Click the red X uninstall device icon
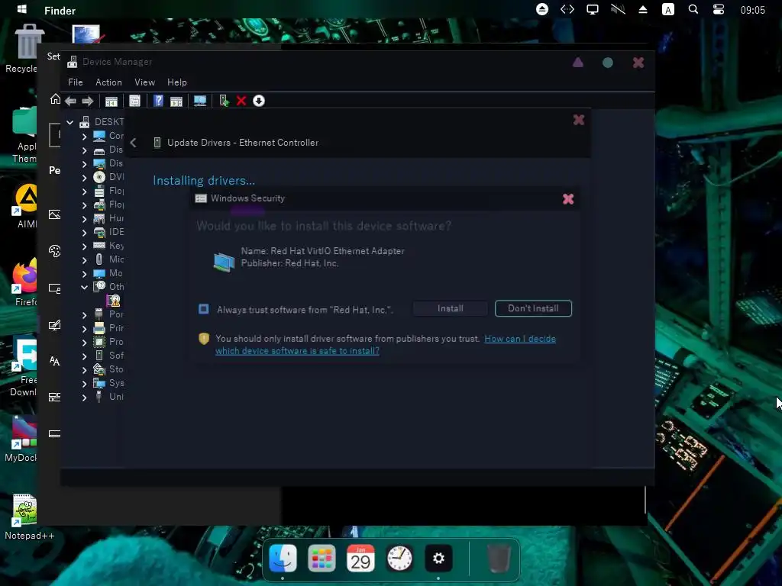The image size is (782, 586). (241, 101)
